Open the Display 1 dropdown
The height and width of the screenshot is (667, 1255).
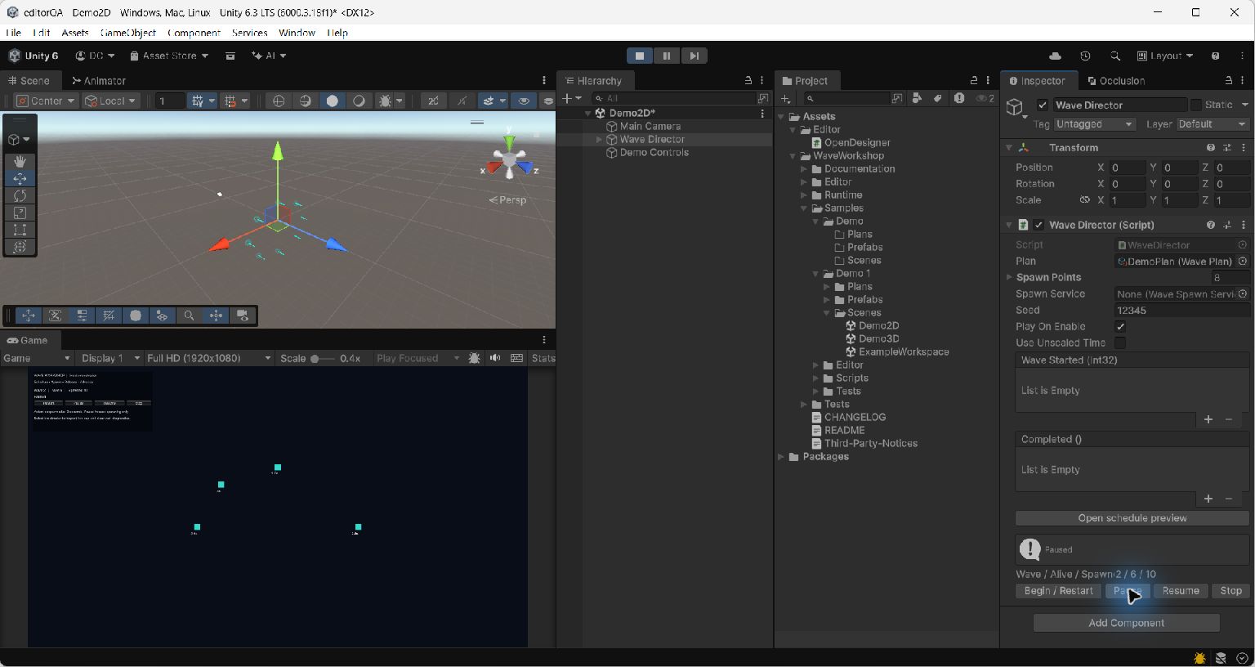point(109,358)
